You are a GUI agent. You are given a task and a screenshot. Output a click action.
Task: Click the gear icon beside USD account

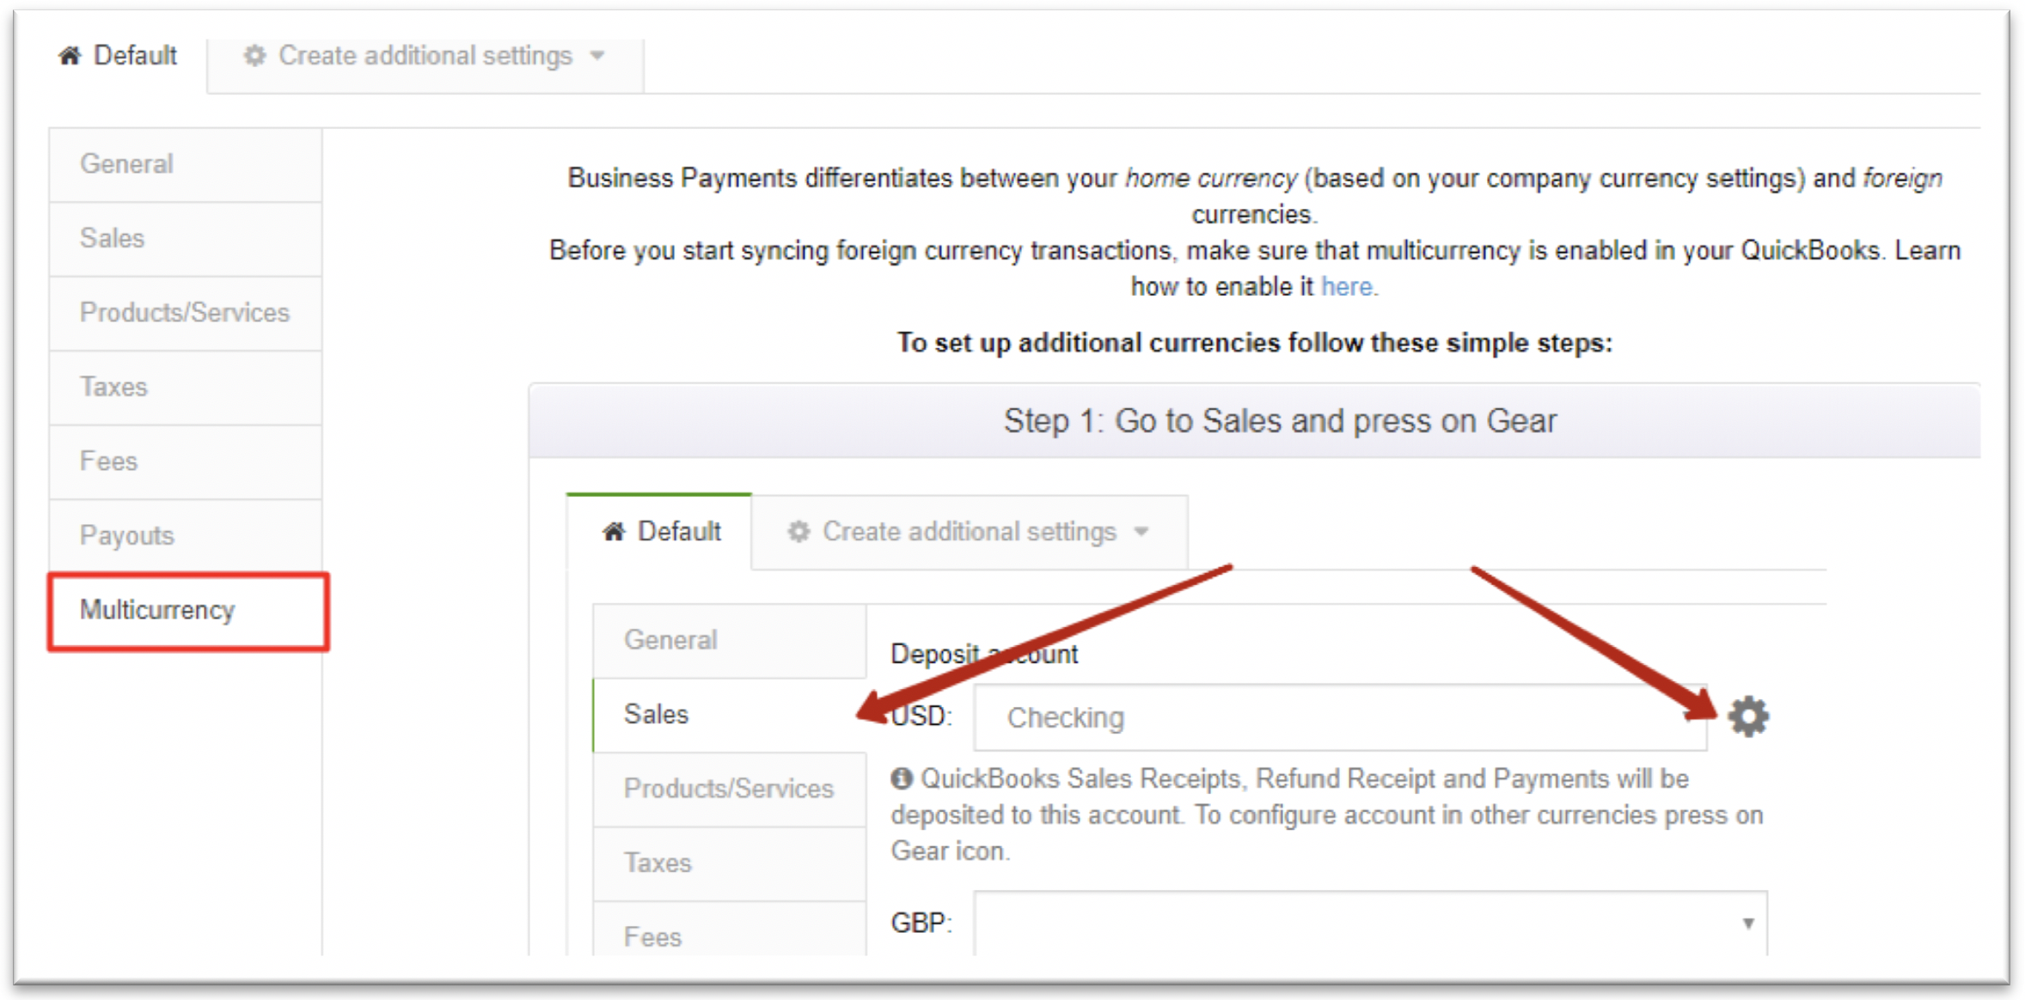click(x=1748, y=716)
